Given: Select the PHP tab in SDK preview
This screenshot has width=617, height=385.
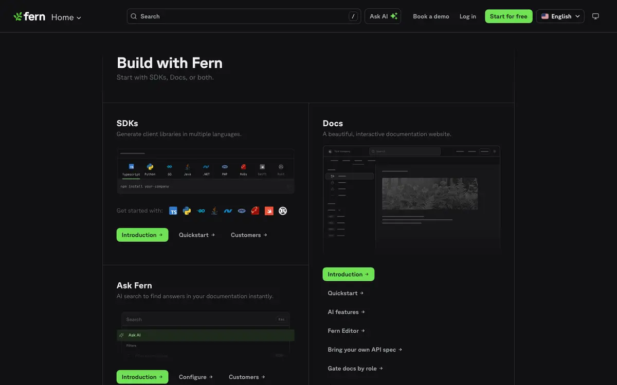Looking at the screenshot, I should [x=225, y=170].
